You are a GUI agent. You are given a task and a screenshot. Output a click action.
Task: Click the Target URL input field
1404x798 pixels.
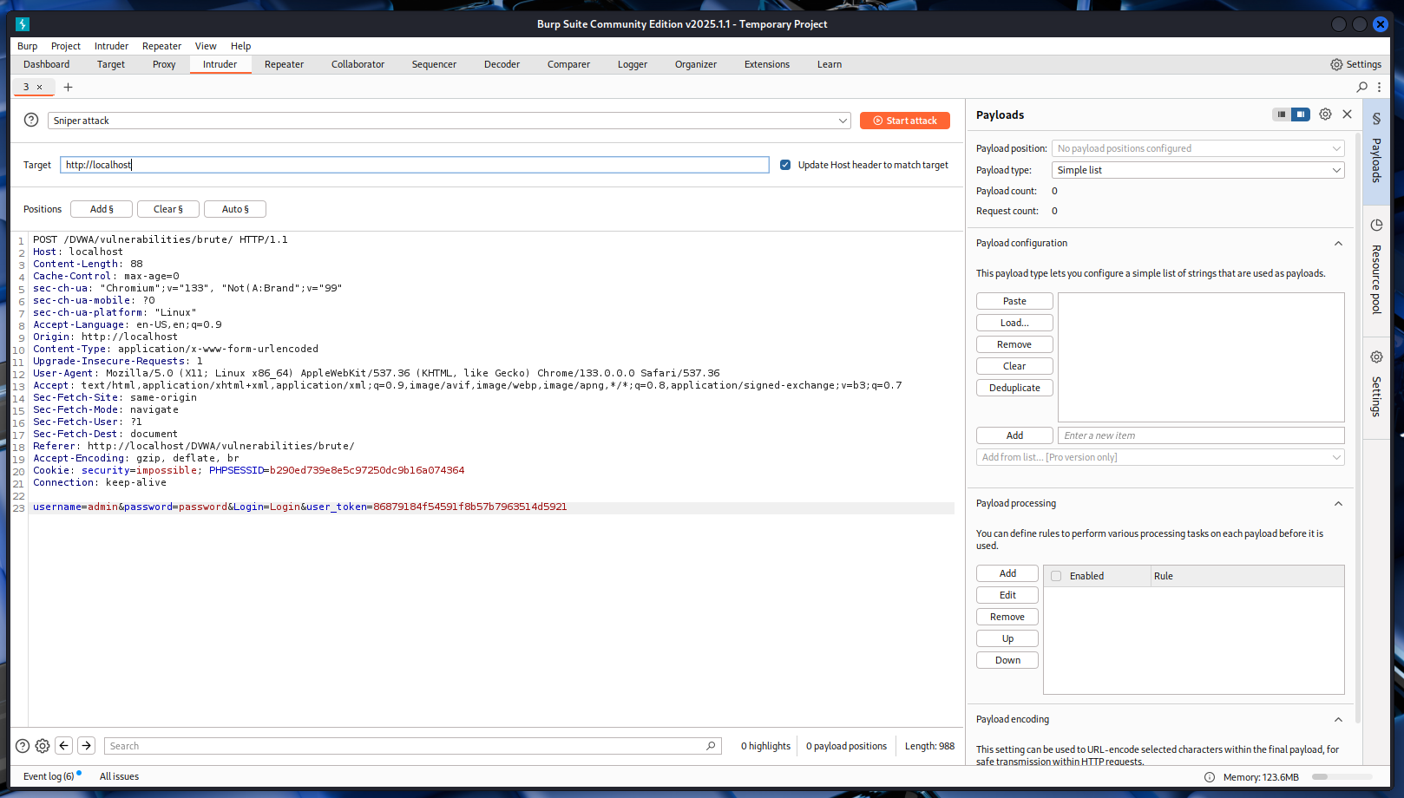(x=415, y=165)
